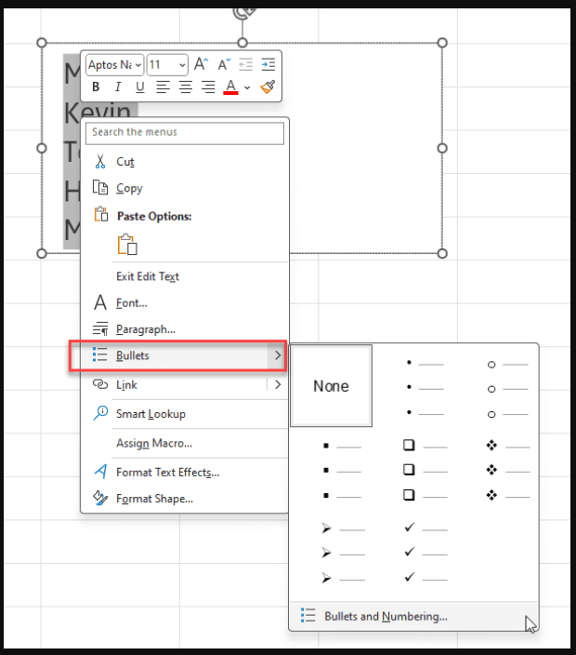Center text in mini toolbar
Screen dimensions: 576x655
pyautogui.click(x=185, y=87)
